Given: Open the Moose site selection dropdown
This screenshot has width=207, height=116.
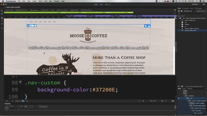Looking at the screenshot, I should pyautogui.click(x=190, y=11).
